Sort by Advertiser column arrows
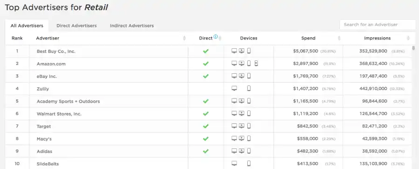Viewport: 419px width, 169px height. pos(184,38)
